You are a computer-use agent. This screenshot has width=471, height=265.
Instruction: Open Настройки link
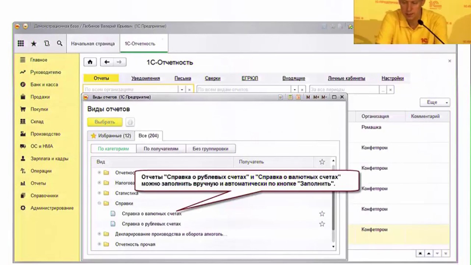(x=393, y=78)
